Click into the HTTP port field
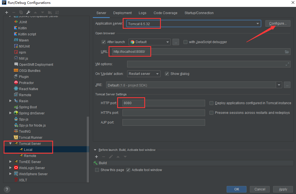 click(x=164, y=103)
